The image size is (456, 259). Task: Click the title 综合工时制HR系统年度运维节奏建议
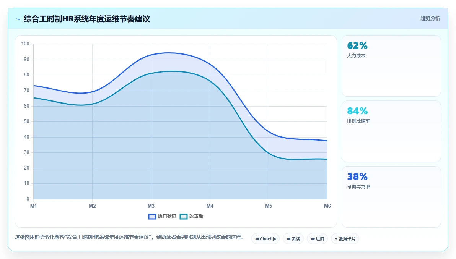click(87, 19)
